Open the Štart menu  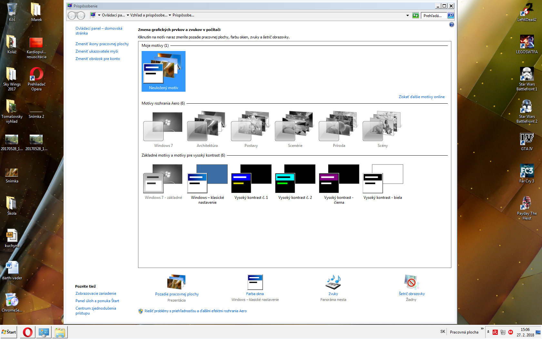click(x=9, y=332)
